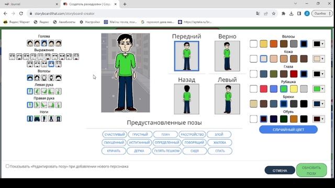
Task: Select the mustache style, last under left-panel Волосы
Action: tap(58, 78)
